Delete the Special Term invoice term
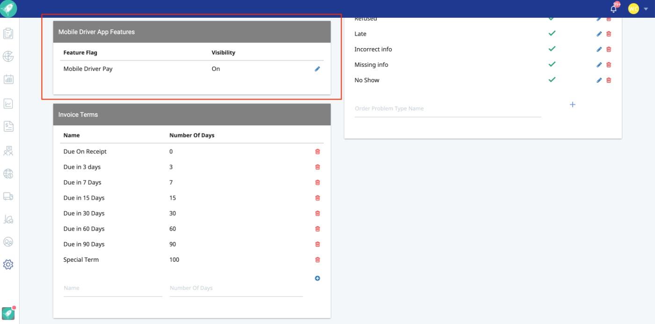The image size is (655, 324). [x=318, y=259]
